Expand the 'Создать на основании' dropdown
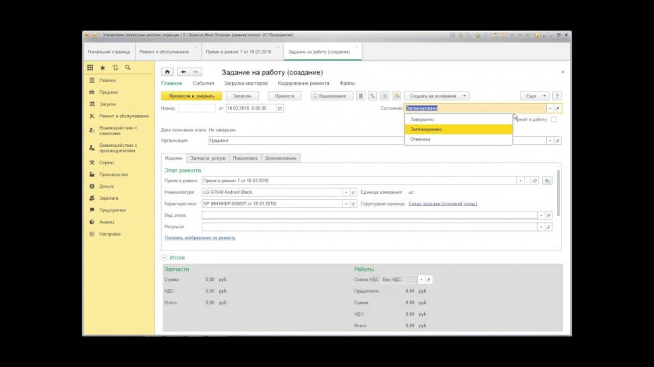The image size is (654, 367). 436,96
